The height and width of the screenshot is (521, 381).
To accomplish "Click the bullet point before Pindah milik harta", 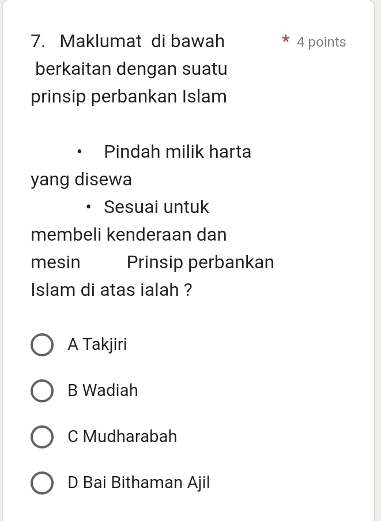I will [x=79, y=151].
